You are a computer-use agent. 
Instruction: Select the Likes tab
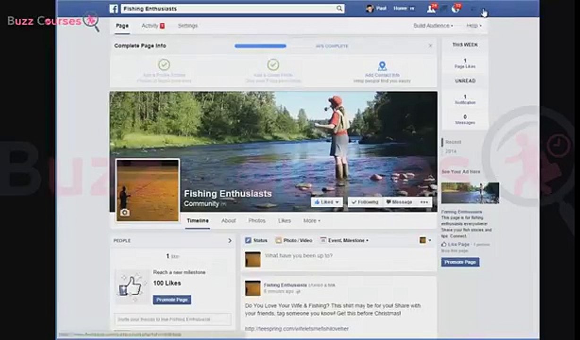click(x=284, y=221)
